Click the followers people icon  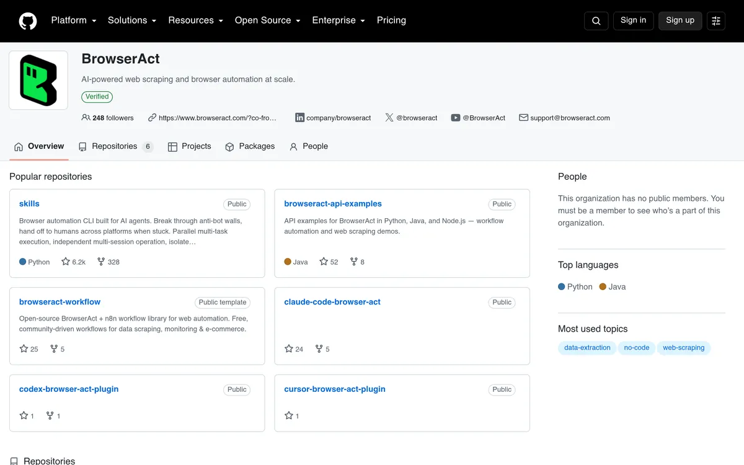click(x=86, y=117)
